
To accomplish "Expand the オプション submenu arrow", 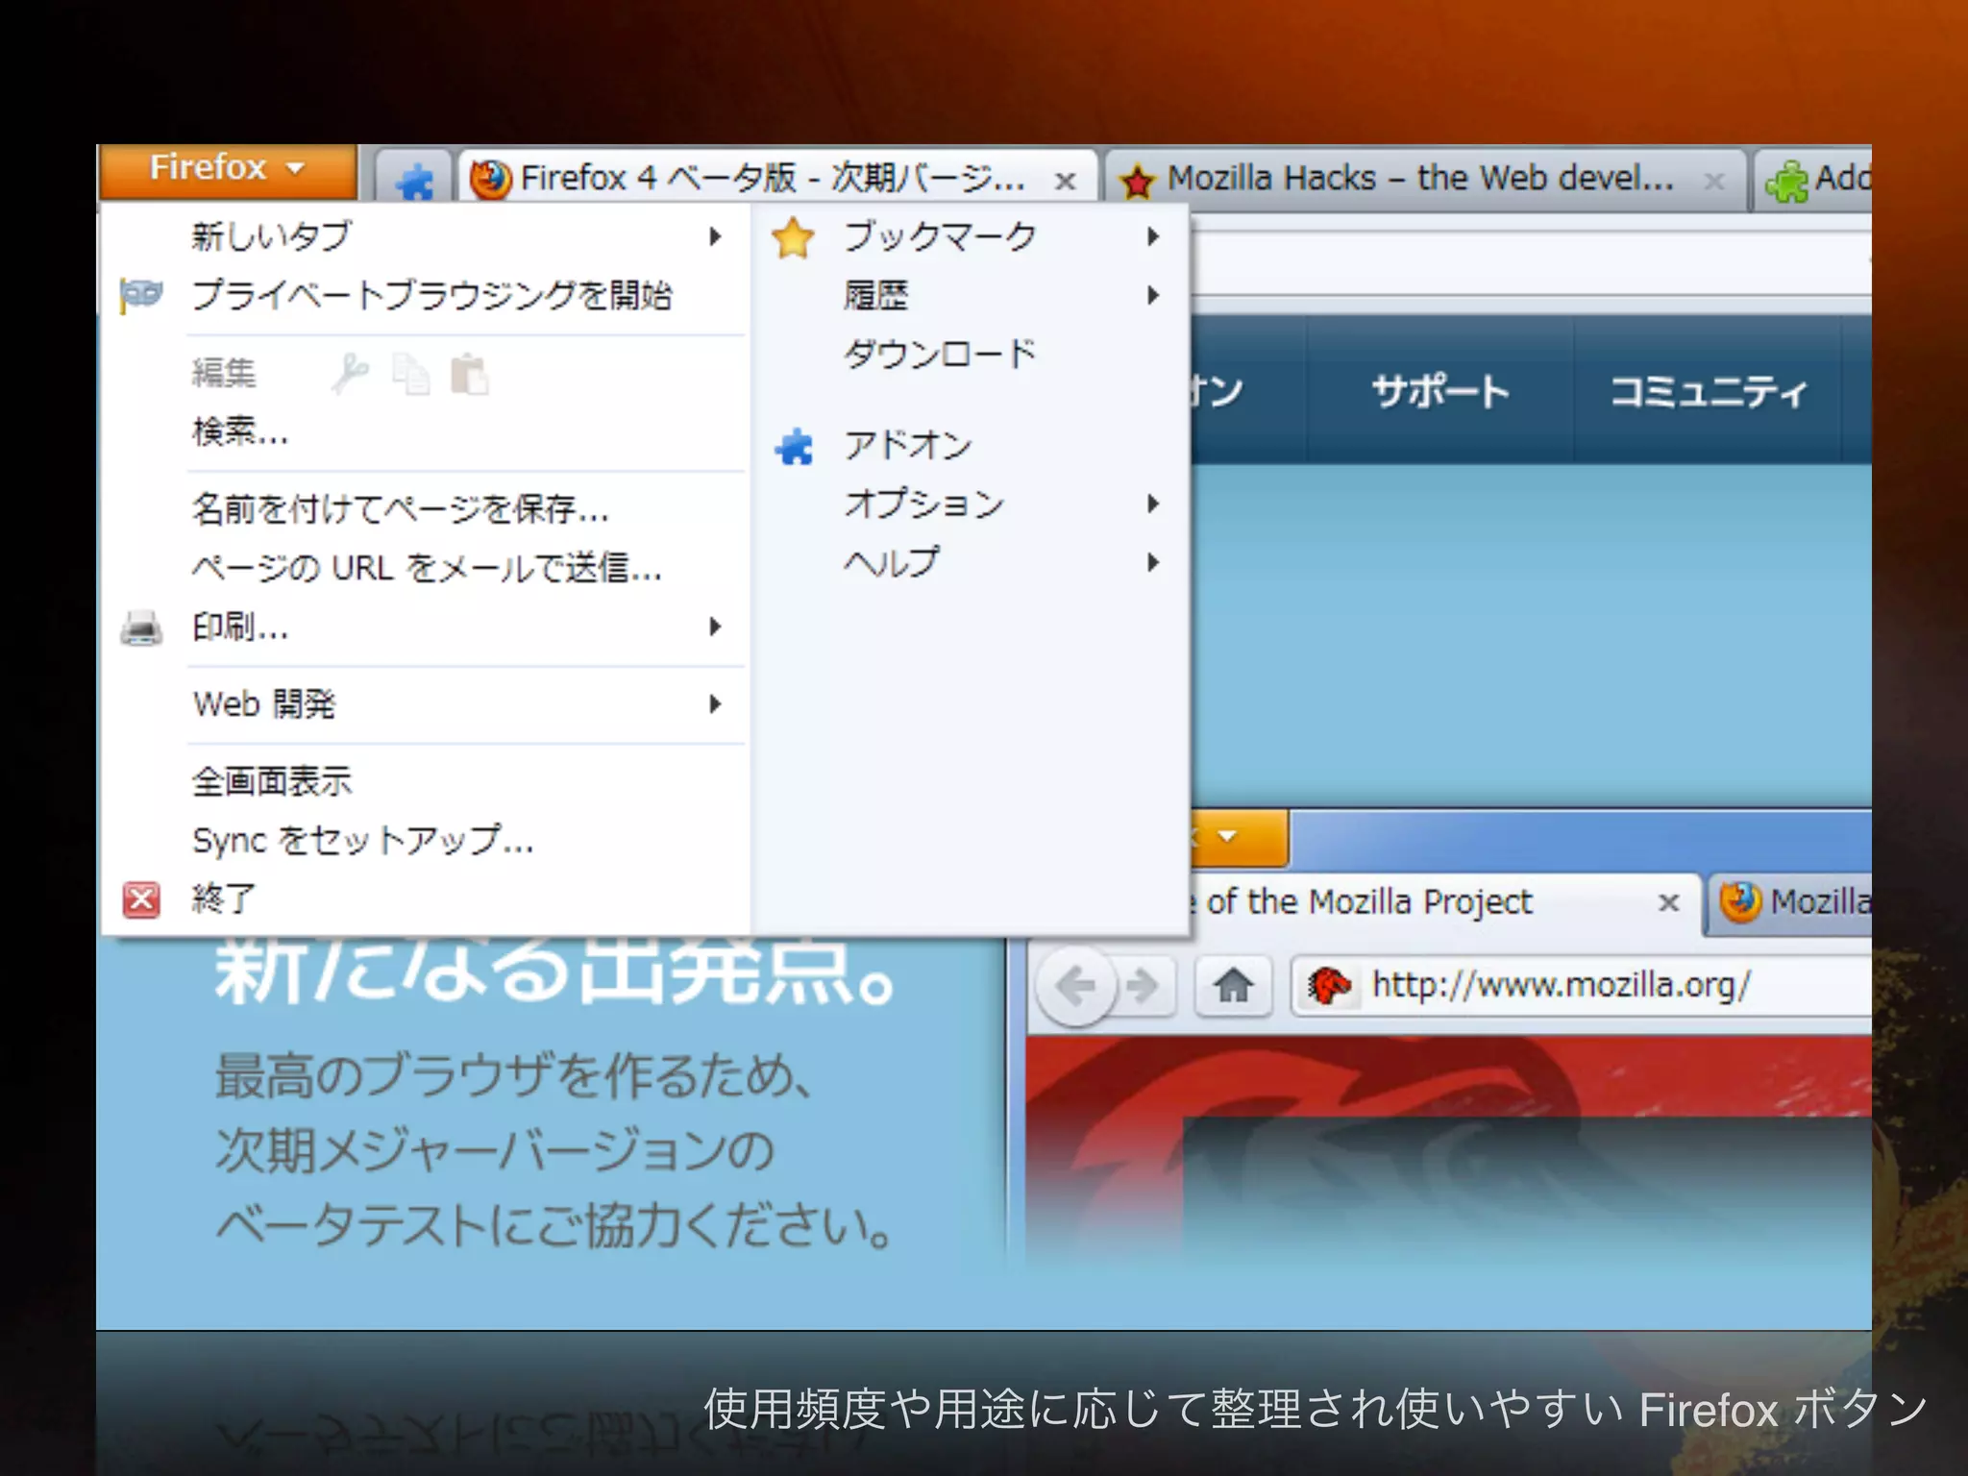I will pyautogui.click(x=1153, y=504).
